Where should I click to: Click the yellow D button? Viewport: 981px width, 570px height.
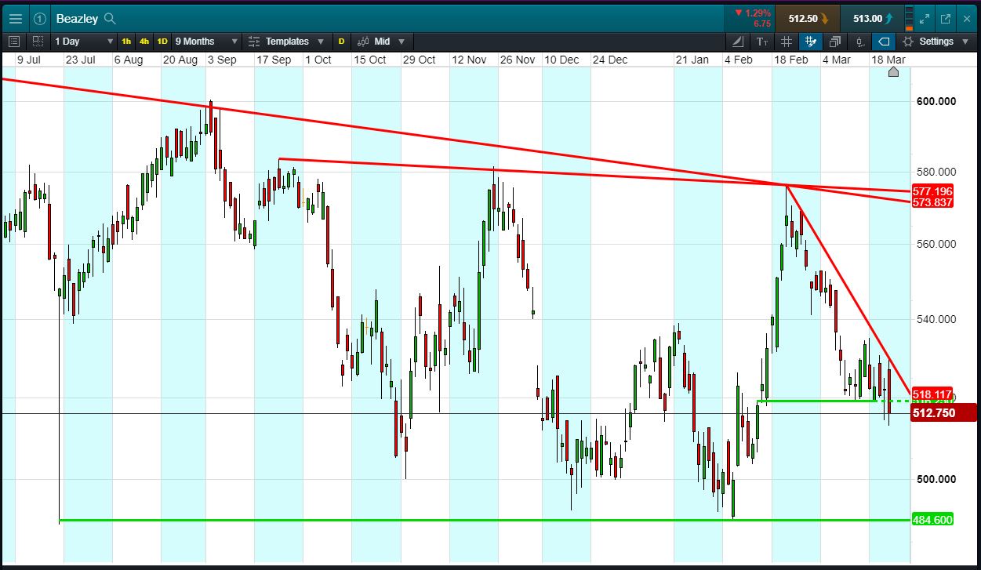click(341, 41)
